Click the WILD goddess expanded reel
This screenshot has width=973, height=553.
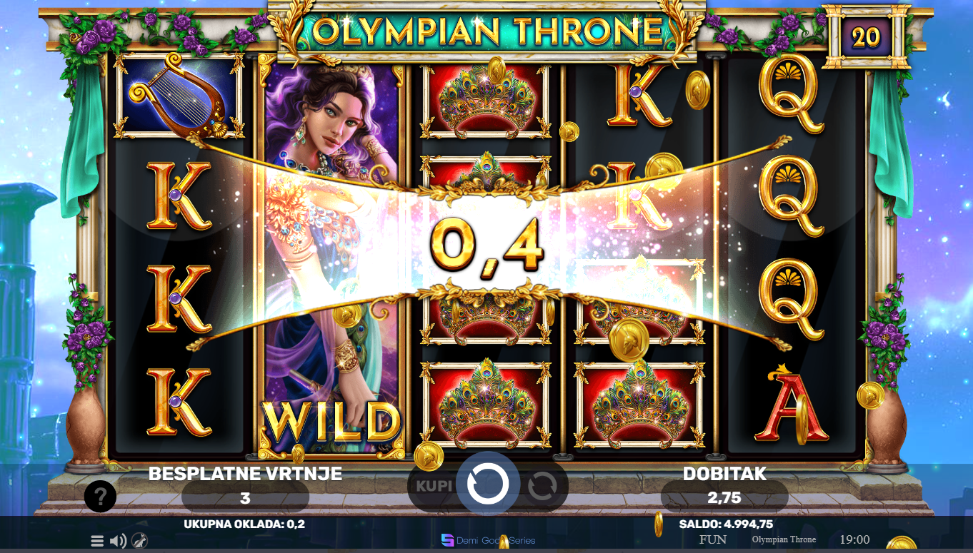pos(332,257)
